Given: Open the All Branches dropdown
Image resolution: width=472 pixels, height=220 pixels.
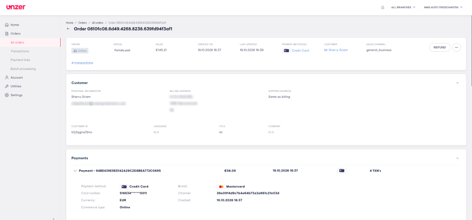Looking at the screenshot, I should point(403,7).
